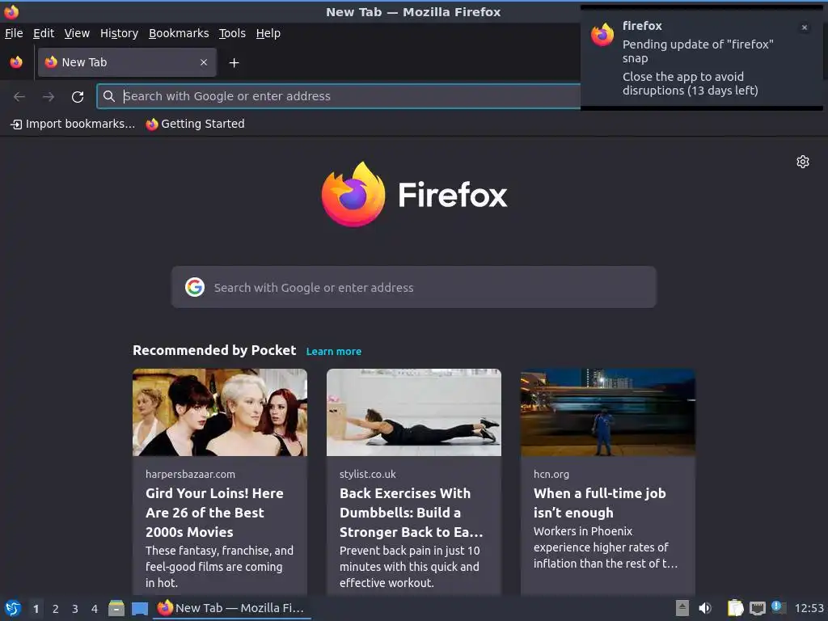The image size is (828, 621).
Task: Switch to workspace 1
Action: (36, 608)
